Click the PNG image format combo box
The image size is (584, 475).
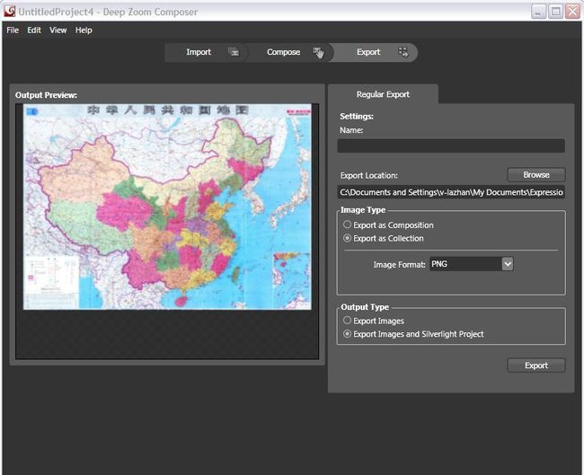[471, 264]
